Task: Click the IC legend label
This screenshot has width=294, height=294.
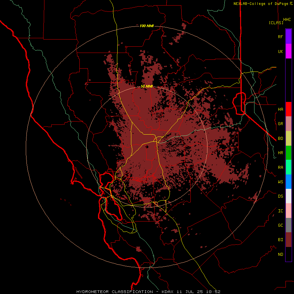Action: click(x=280, y=211)
